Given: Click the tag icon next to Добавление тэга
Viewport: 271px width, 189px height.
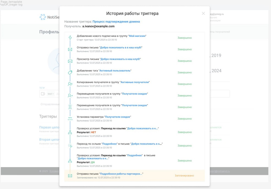Looking at the screenshot, I should pos(70,73).
